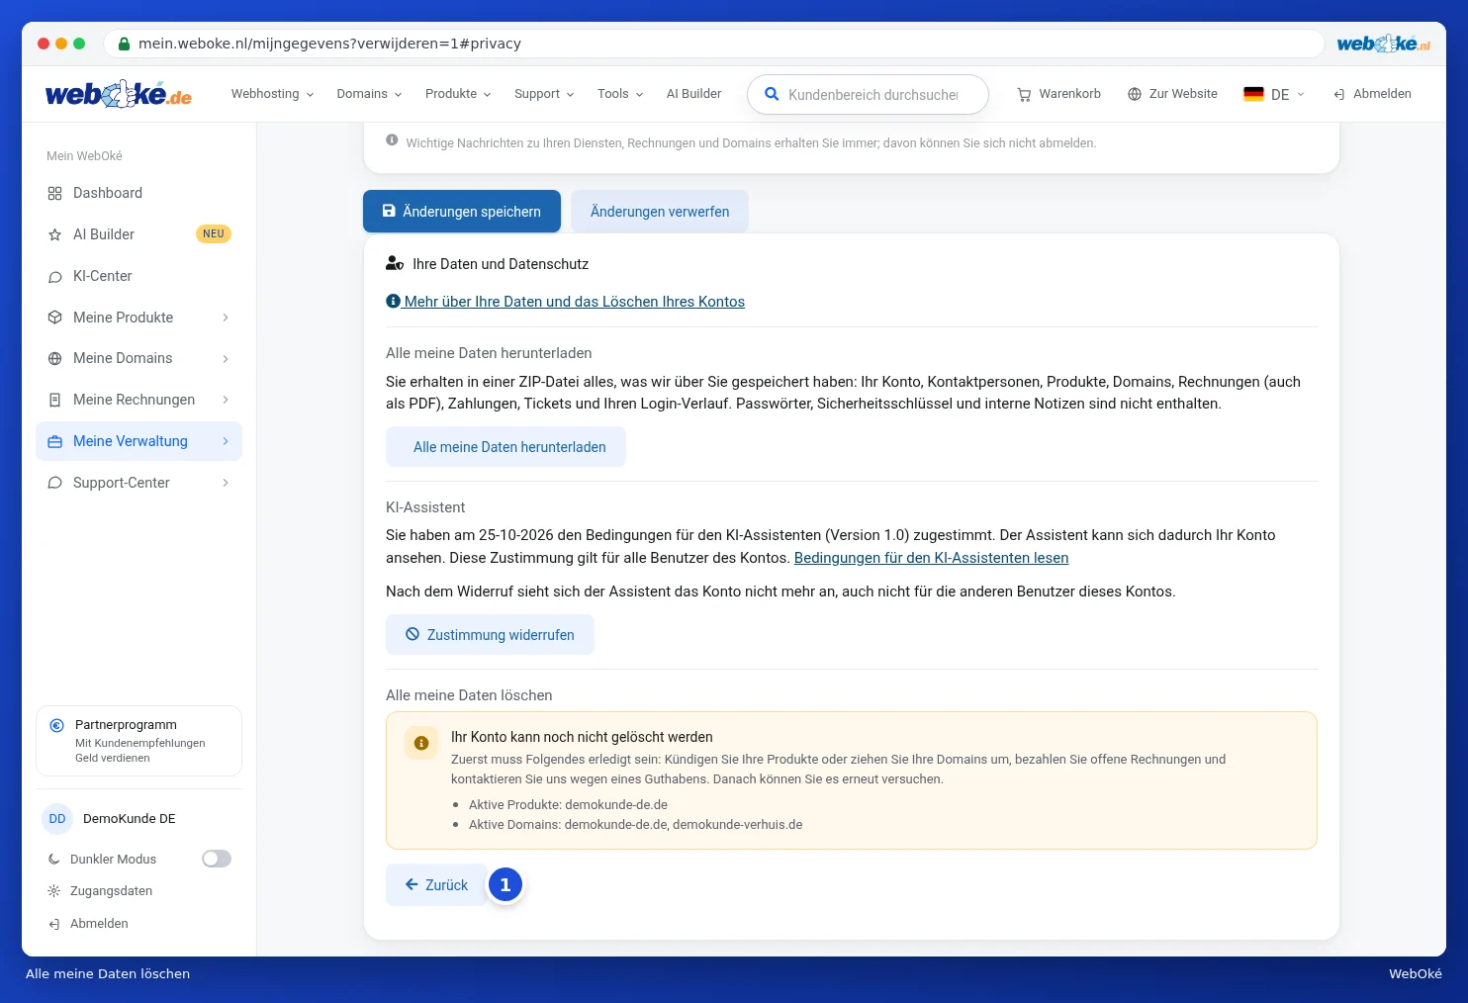Screen dimensions: 1468x1003
Task: Click the Support-Center speech bubble icon
Action: coord(54,483)
